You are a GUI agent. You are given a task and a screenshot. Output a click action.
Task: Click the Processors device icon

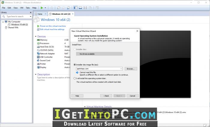[38, 43]
